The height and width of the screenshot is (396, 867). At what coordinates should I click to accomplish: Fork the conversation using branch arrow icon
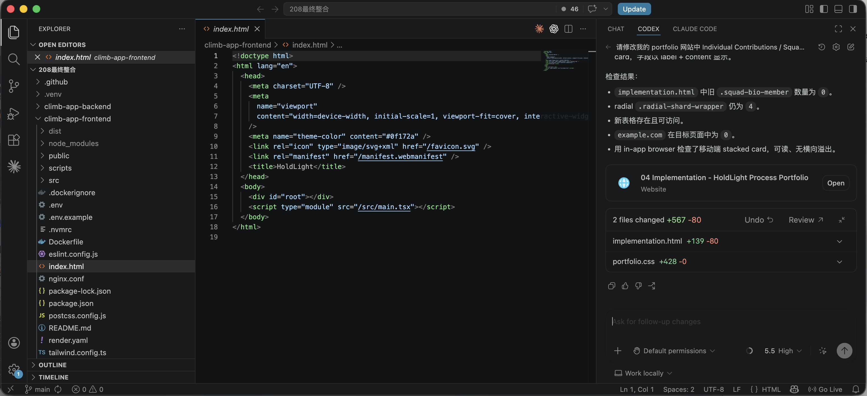652,286
